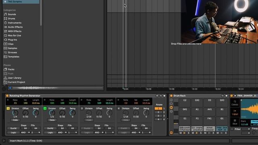
Task: Click the Rotating Rhythm Generator save preset icon
Action: pos(164,96)
